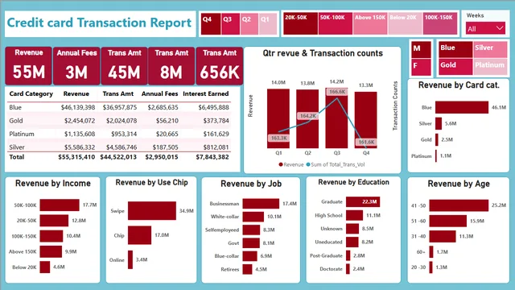
Task: Toggle Sum of Total_Trans_Vol legend entry
Action: 336,164
